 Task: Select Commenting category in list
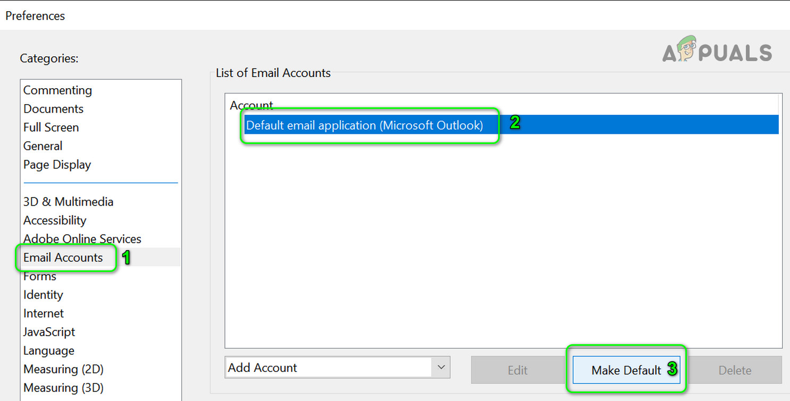57,90
